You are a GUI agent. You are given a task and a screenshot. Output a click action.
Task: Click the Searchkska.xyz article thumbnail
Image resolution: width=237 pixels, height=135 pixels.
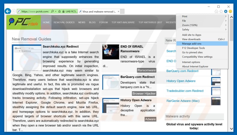tap(27, 58)
